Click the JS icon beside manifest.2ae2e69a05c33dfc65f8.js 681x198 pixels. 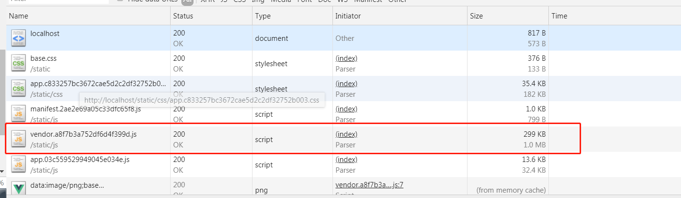point(18,114)
